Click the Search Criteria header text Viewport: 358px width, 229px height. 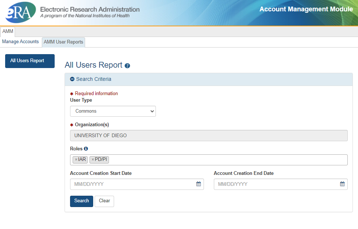click(94, 79)
